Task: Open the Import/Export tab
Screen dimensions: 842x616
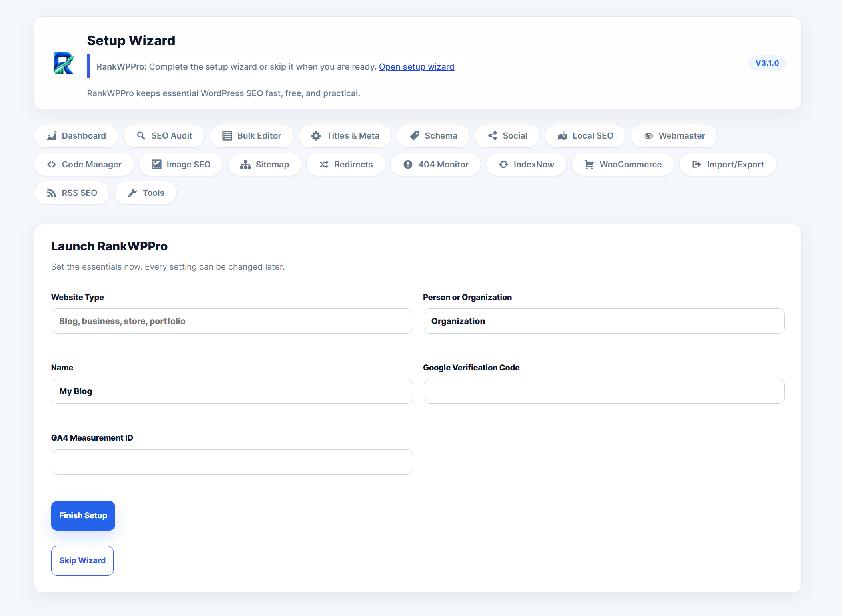Action: (728, 165)
